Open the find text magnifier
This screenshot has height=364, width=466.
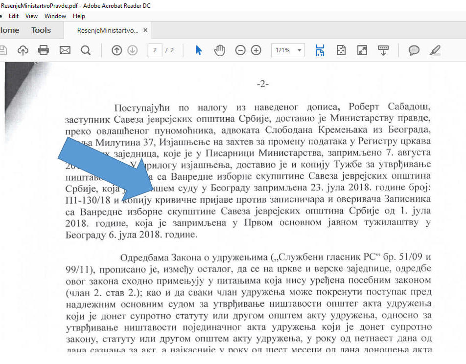click(86, 50)
